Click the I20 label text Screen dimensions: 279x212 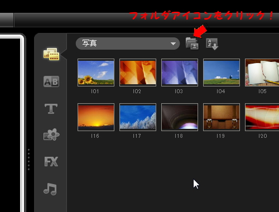[262, 136]
